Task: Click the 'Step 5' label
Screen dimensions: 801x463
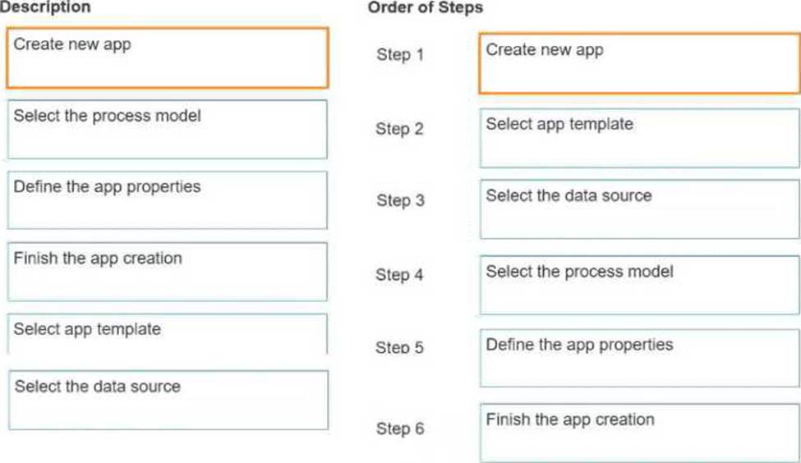Action: point(400,348)
